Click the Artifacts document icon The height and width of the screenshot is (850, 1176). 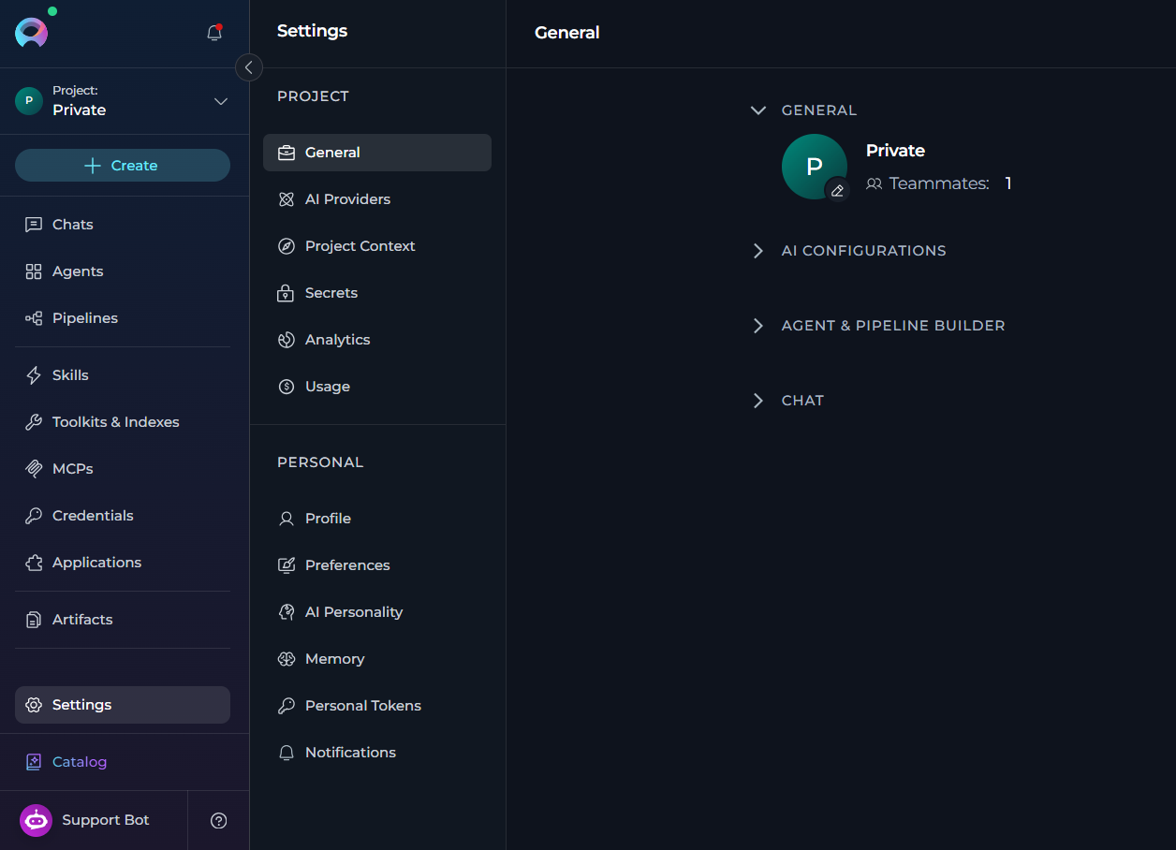pyautogui.click(x=34, y=620)
